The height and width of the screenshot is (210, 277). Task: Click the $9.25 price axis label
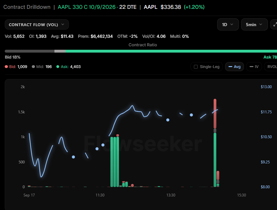click(x=265, y=162)
